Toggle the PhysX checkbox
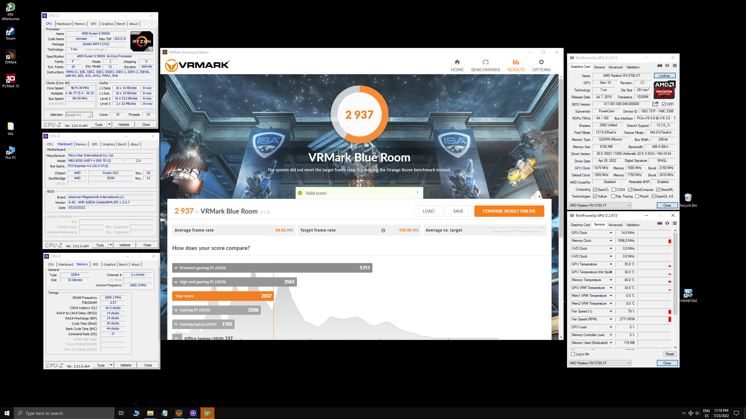The image size is (746, 419). (637, 196)
